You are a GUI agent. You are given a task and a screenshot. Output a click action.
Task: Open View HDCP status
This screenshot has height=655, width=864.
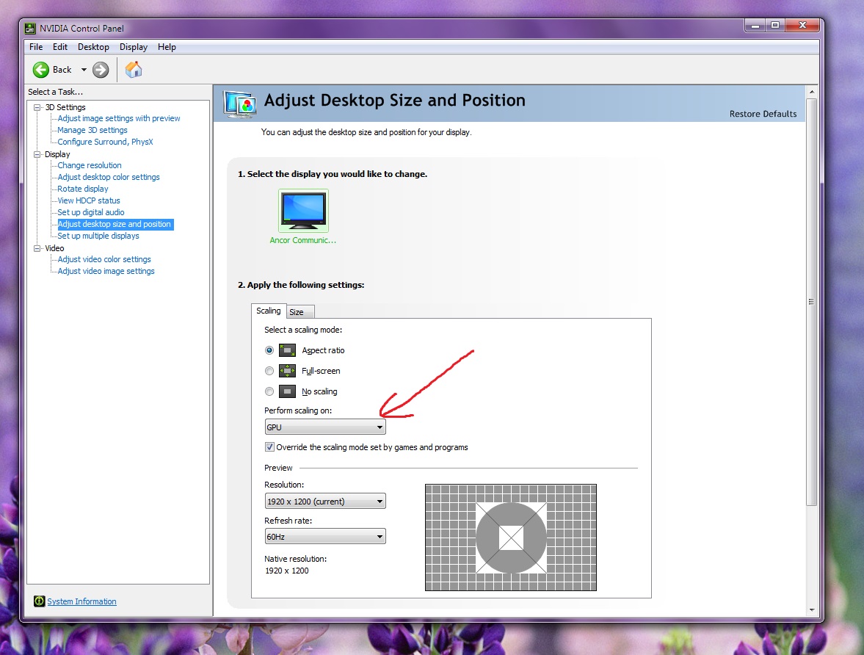point(89,200)
